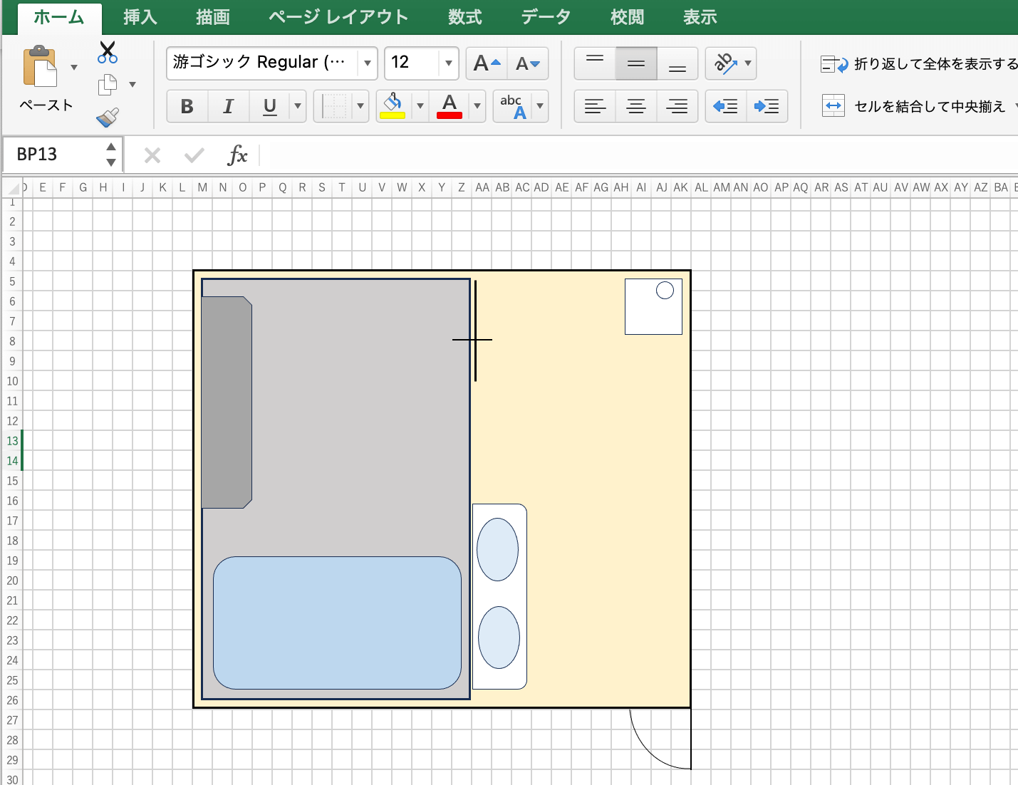Select the blue rounded rectangle shape
This screenshot has width=1018, height=785.
click(x=337, y=623)
